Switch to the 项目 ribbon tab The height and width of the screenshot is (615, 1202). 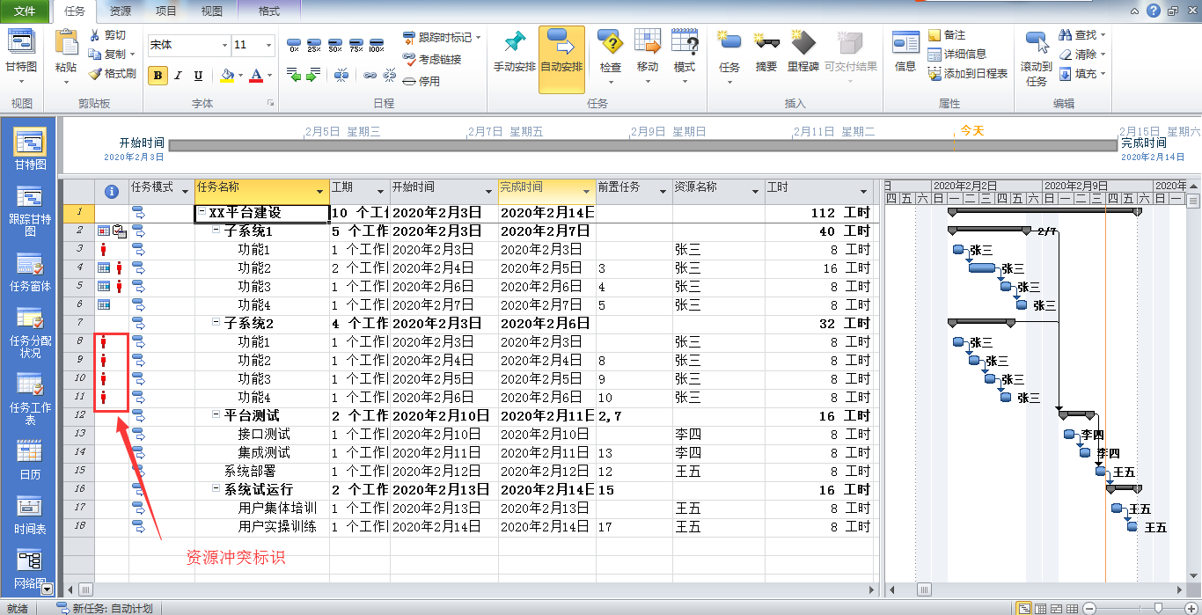coord(165,11)
